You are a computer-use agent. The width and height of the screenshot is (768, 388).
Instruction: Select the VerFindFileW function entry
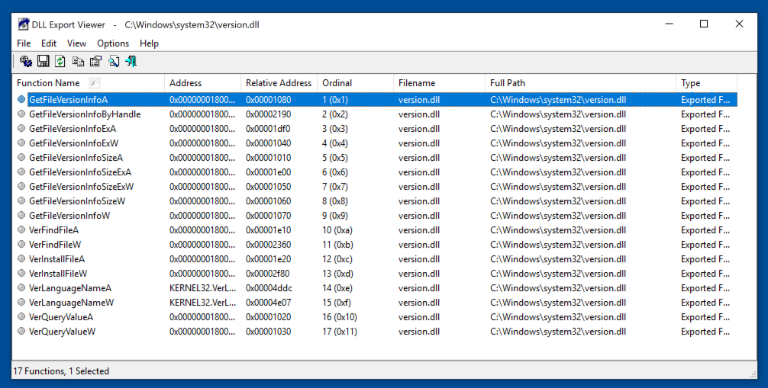pyautogui.click(x=55, y=245)
